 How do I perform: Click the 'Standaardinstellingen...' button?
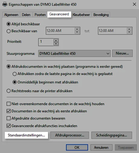coord(26,135)
